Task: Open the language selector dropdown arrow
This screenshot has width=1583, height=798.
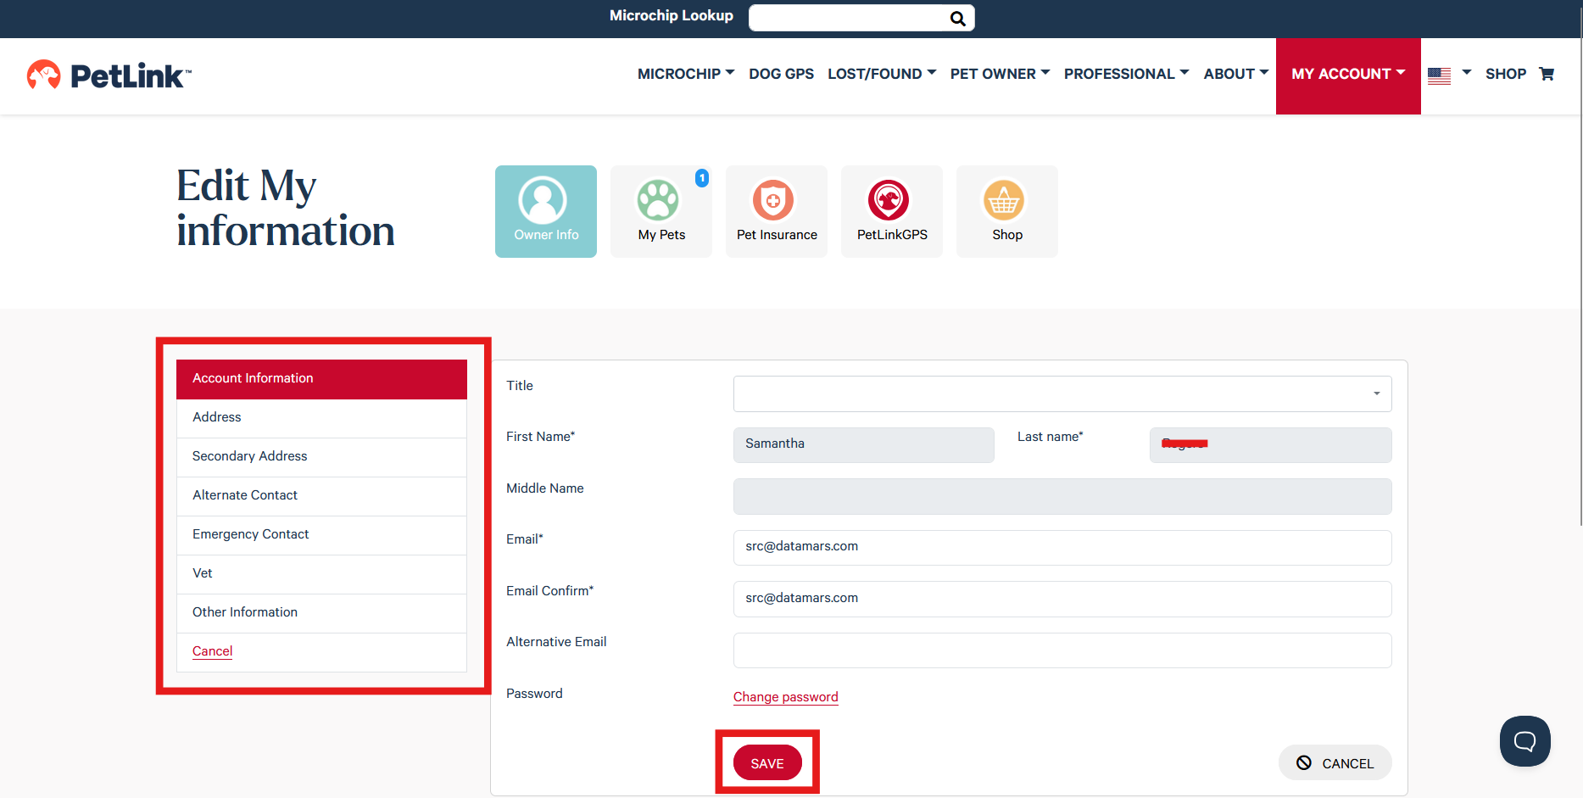Action: [x=1467, y=73]
